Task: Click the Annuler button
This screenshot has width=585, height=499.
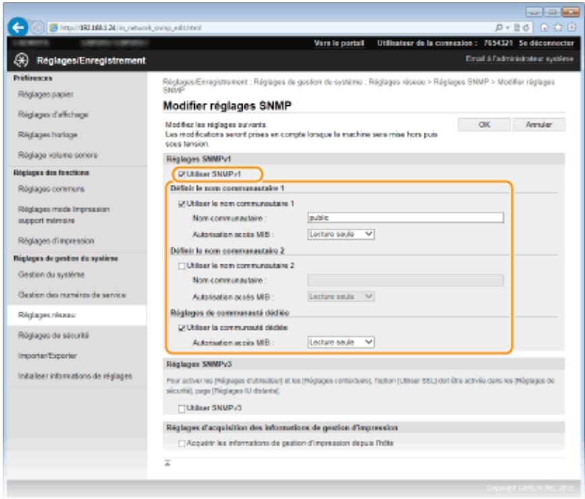Action: (x=538, y=125)
